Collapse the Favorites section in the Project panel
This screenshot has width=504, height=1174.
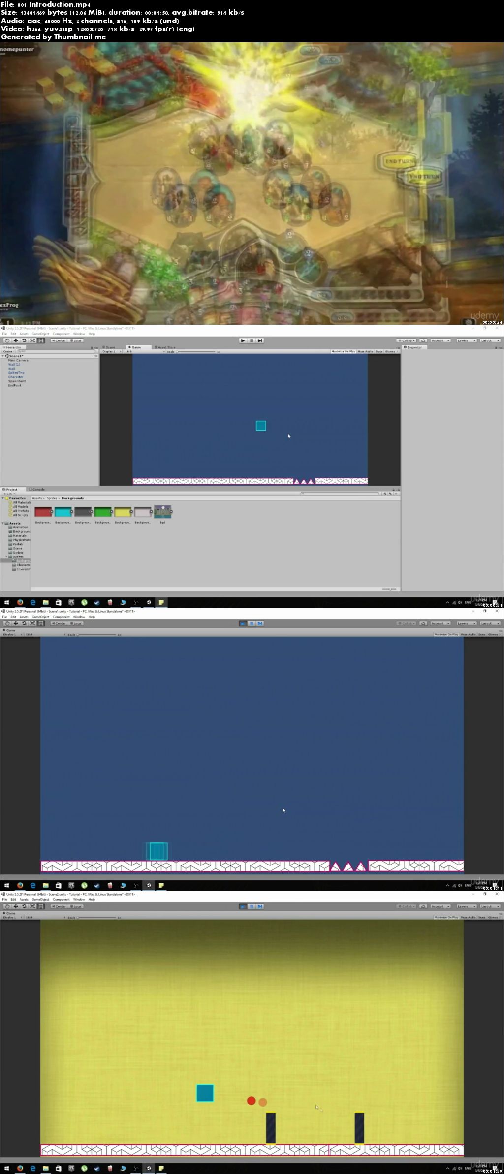pyautogui.click(x=3, y=498)
